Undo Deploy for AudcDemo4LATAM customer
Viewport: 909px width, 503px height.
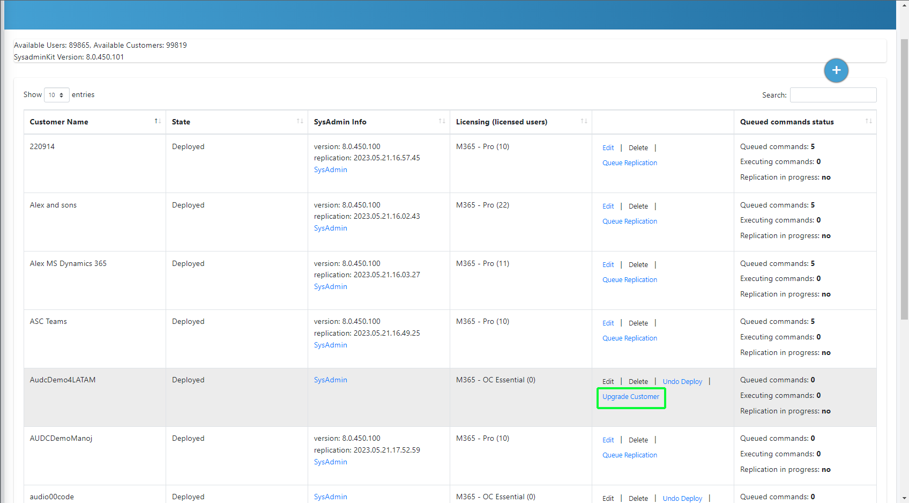682,382
